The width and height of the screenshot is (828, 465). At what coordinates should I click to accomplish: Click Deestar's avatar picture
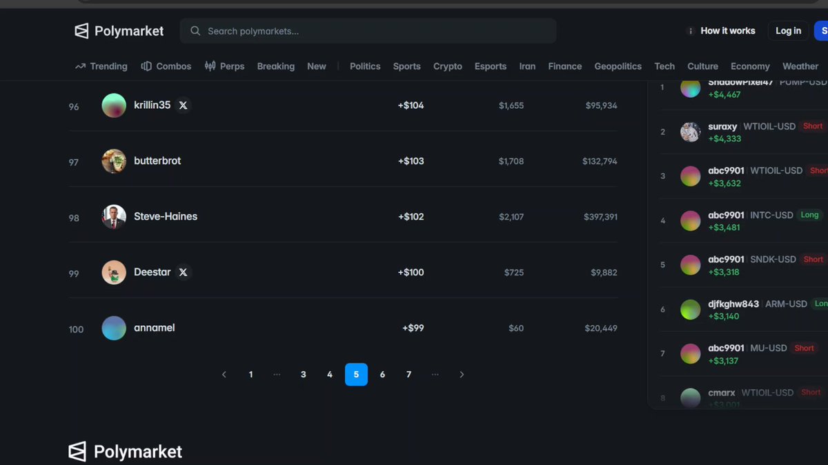(x=114, y=272)
